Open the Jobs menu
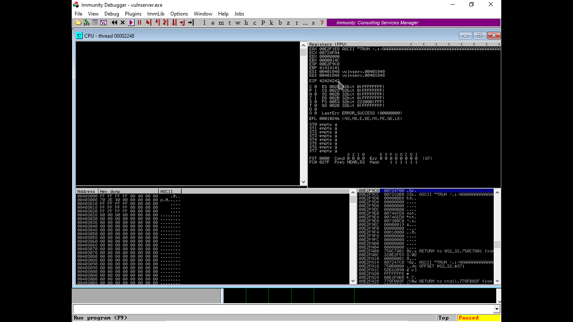Viewport: 573px width, 322px height. click(x=239, y=14)
